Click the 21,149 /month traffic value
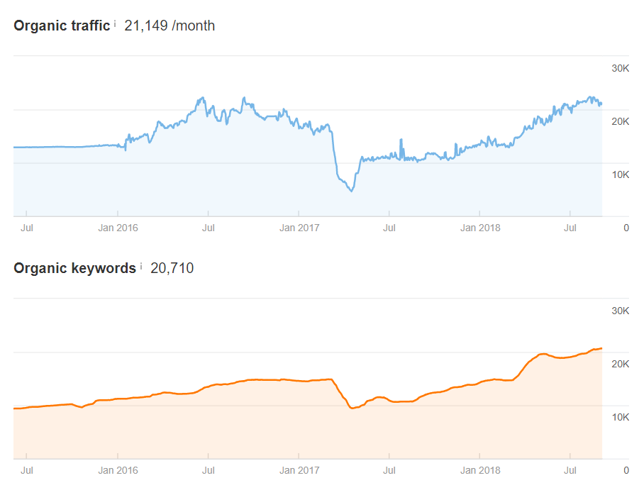This screenshot has height=495, width=639. click(x=170, y=26)
